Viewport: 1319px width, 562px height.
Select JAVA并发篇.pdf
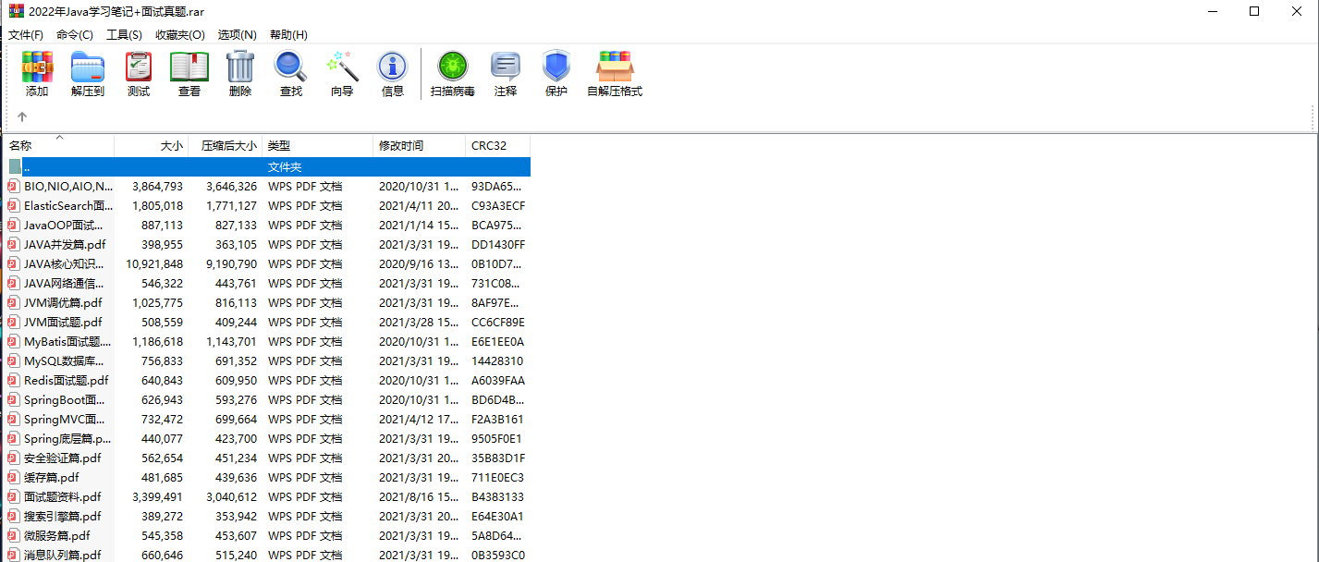(x=65, y=244)
